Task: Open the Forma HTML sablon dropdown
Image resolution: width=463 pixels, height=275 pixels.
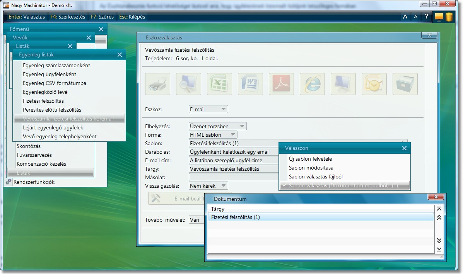Action: (x=213, y=135)
